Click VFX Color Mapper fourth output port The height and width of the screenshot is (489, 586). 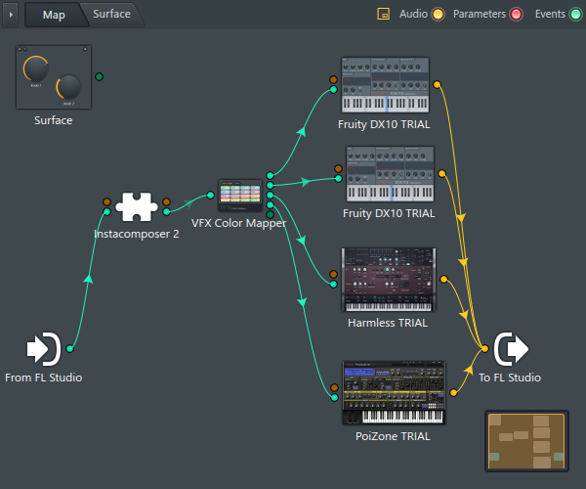270,204
